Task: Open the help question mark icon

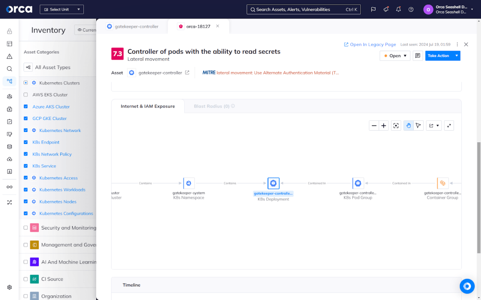Action: 411,9
